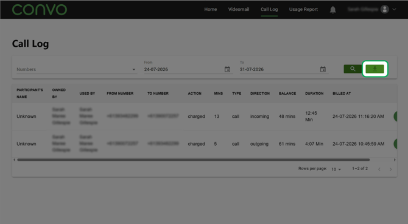Go to the previous page arrow
Image resolution: width=408 pixels, height=224 pixels.
pos(379,169)
